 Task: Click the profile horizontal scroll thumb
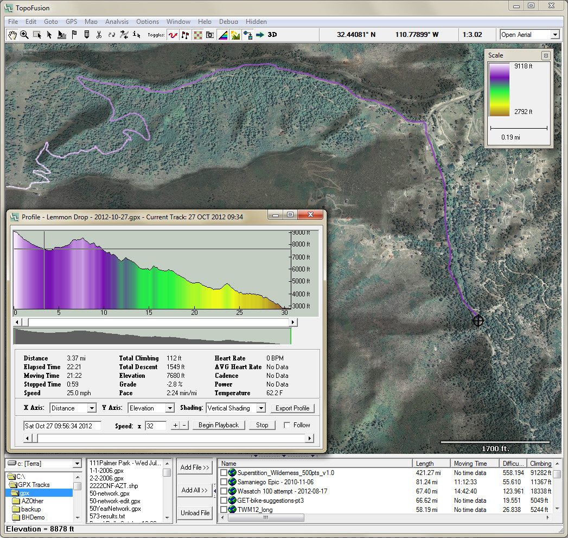pos(25,322)
